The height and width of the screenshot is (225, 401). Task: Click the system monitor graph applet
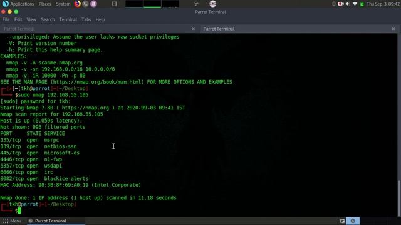152,4
